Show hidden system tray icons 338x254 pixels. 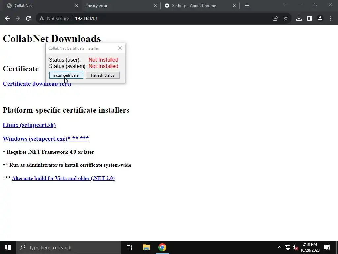[x=279, y=247]
